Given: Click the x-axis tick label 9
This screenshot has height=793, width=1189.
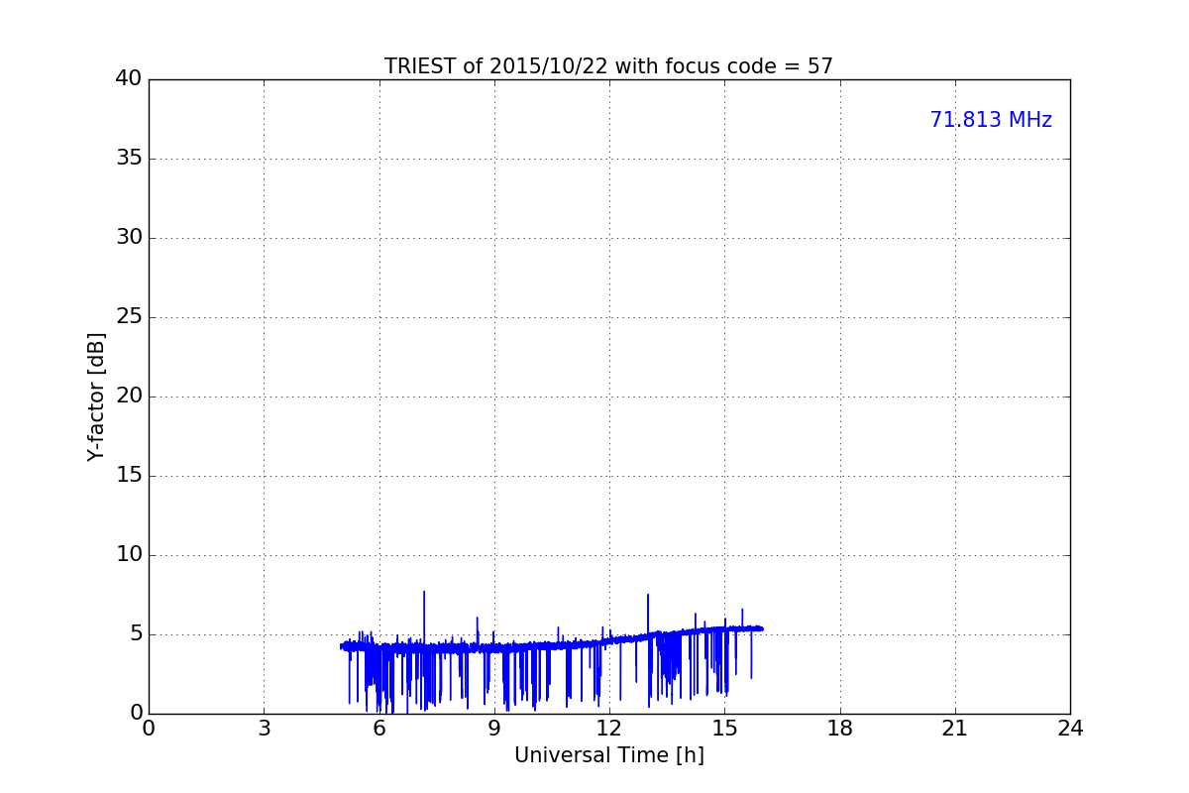Looking at the screenshot, I should (x=494, y=729).
